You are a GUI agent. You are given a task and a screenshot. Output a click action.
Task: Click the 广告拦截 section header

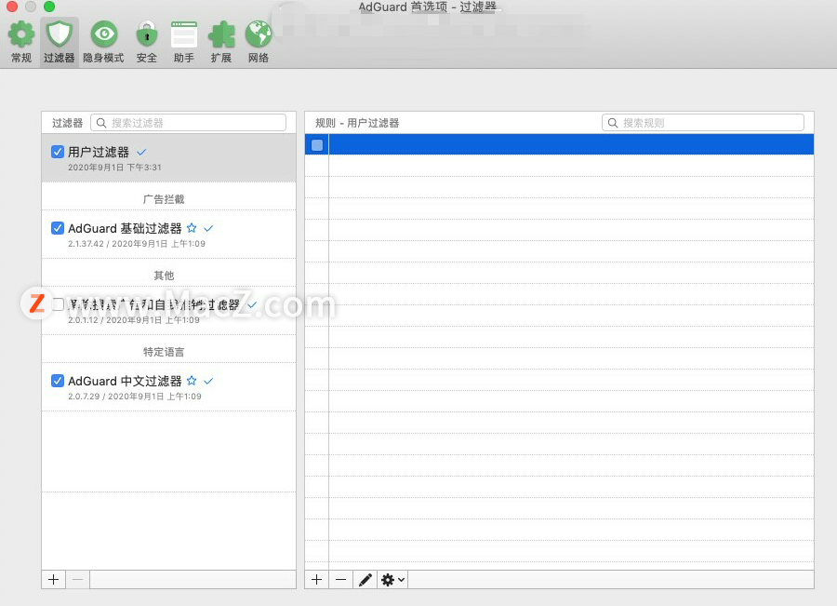click(x=164, y=199)
